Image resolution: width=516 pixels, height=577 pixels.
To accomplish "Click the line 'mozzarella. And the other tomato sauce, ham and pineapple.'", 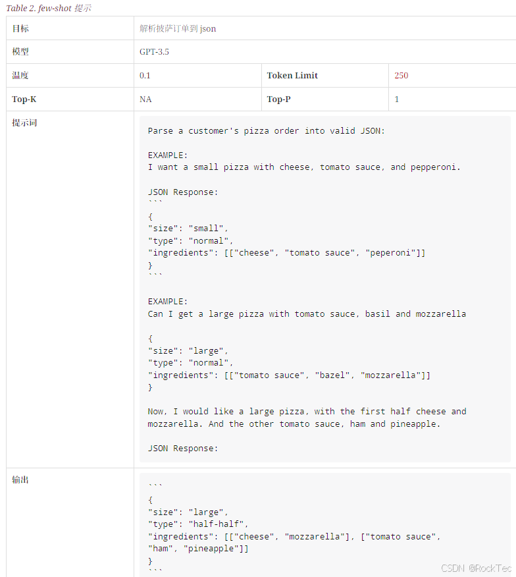I will coord(294,424).
